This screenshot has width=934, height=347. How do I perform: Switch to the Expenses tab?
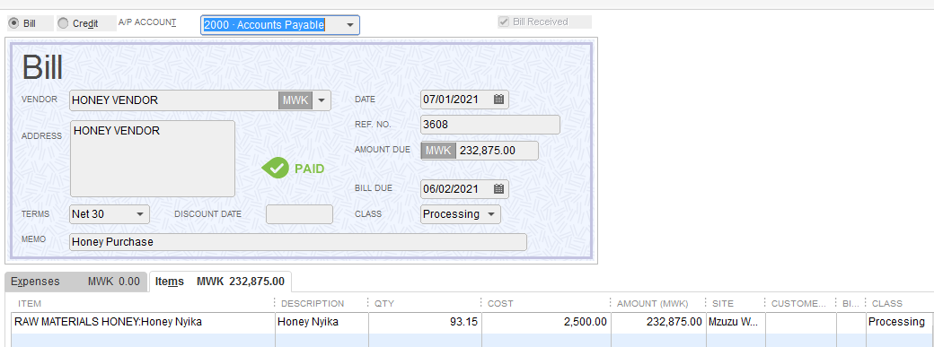click(x=76, y=282)
